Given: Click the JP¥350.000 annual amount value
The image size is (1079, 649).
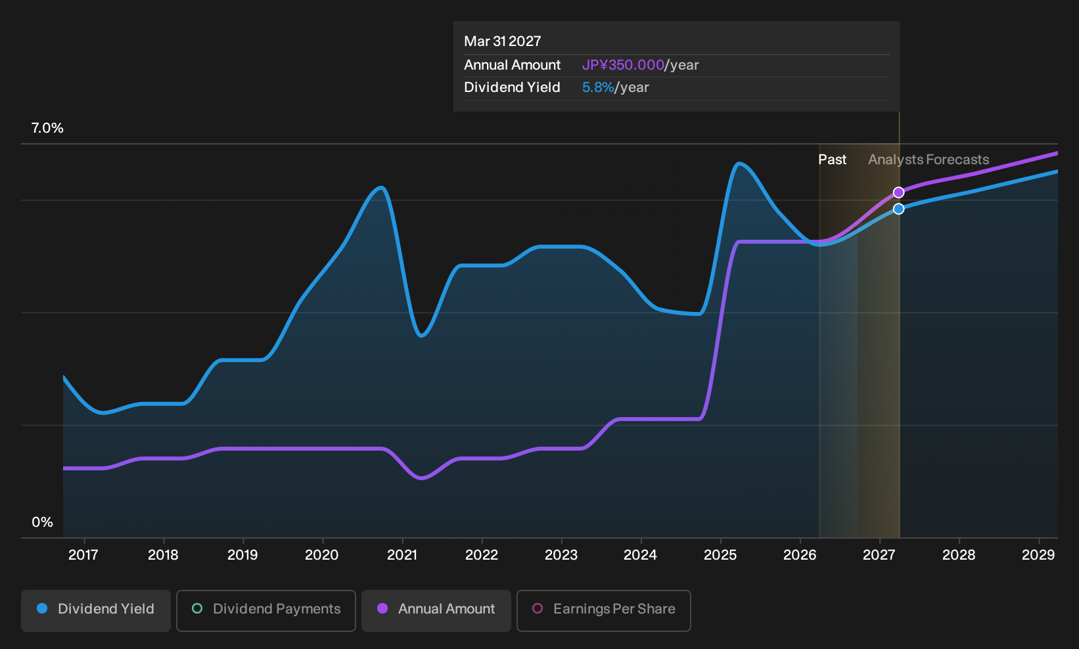Looking at the screenshot, I should [x=623, y=65].
